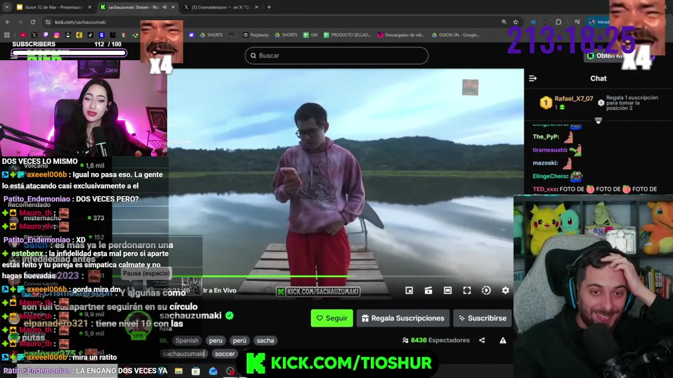Screen dimensions: 673x378
Task: Open the Twitch bookmark
Action: click(x=45, y=35)
